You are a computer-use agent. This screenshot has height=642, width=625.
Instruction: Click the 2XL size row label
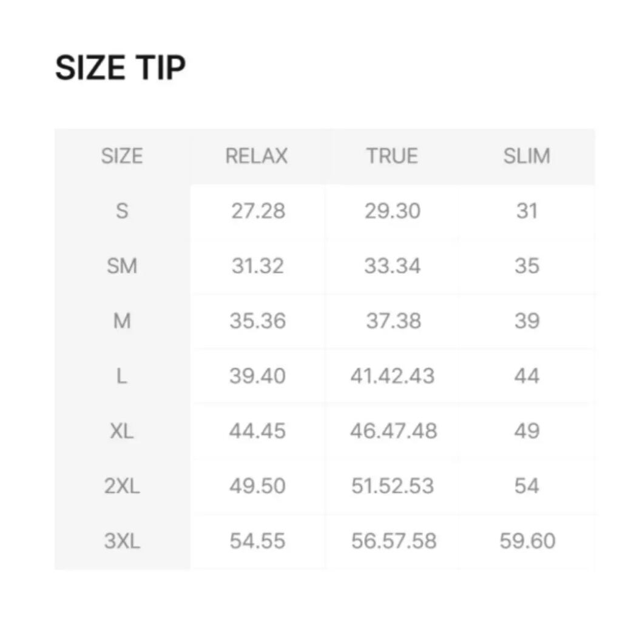click(122, 486)
